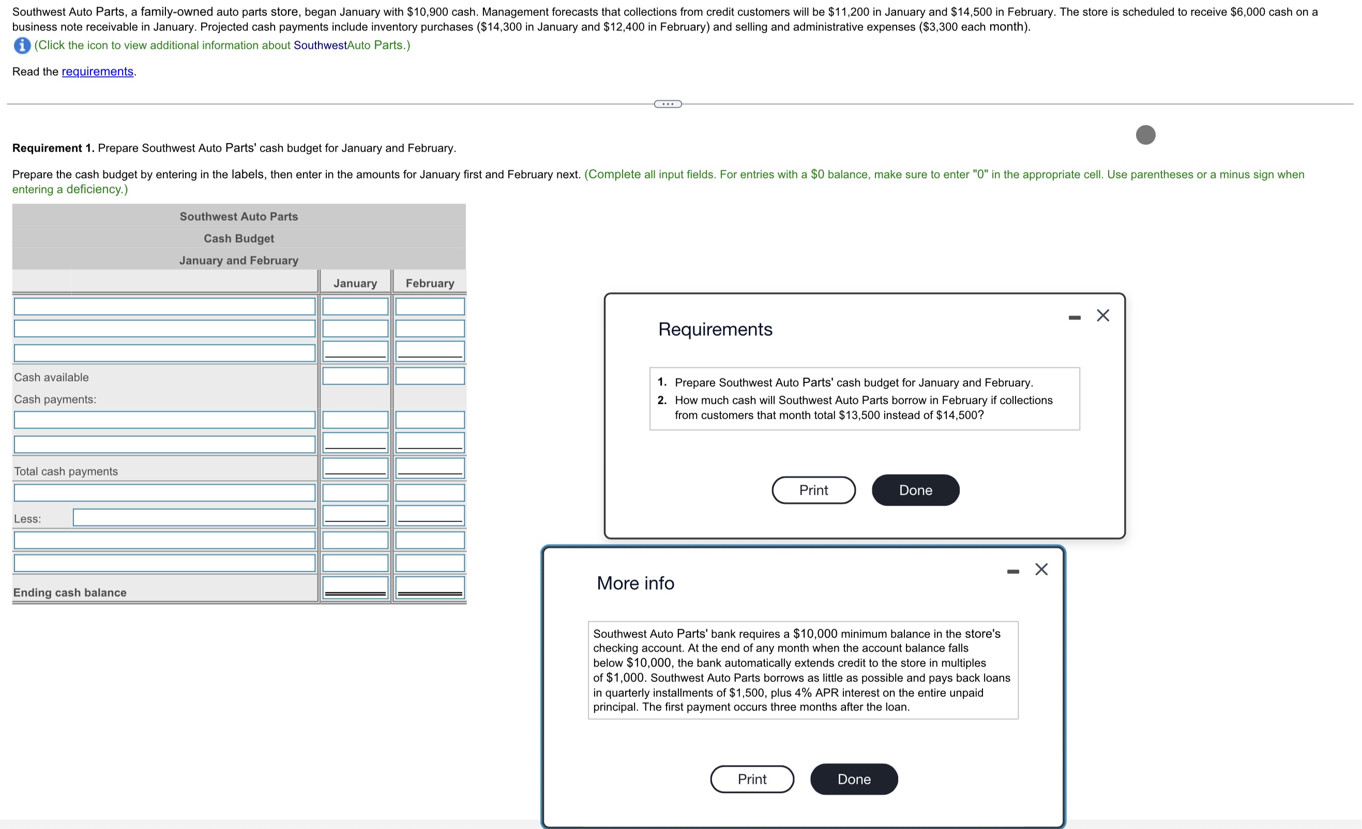Select first label field of cash budget
This screenshot has height=829, width=1362.
pyautogui.click(x=165, y=306)
